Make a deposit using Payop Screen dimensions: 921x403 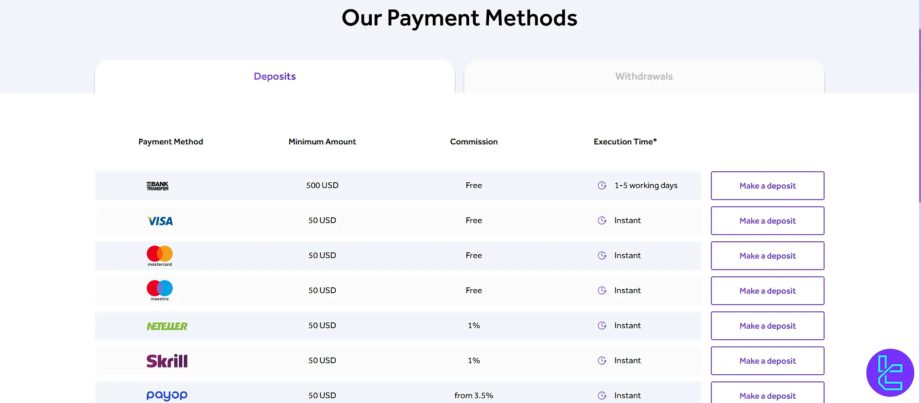coord(767,395)
